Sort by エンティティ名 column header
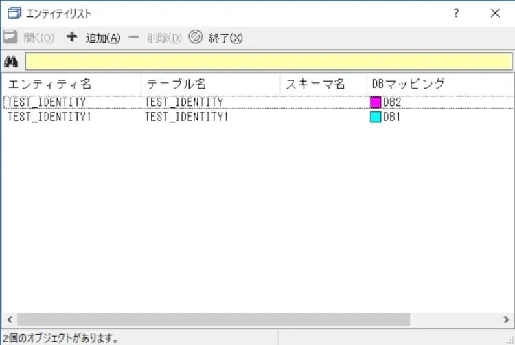Image resolution: width=515 pixels, height=345 pixels. click(x=49, y=84)
